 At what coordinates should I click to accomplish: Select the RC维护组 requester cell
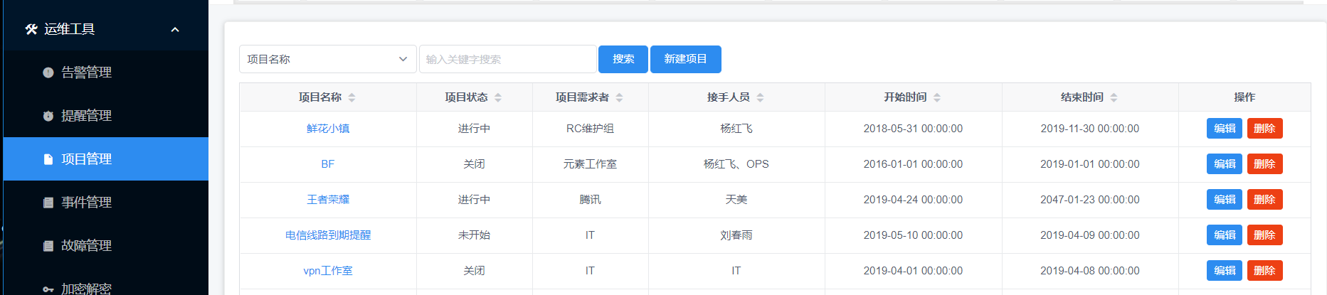[590, 129]
